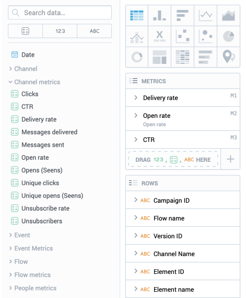Click the plus button in Metrics
The width and height of the screenshot is (246, 298).
(x=230, y=159)
